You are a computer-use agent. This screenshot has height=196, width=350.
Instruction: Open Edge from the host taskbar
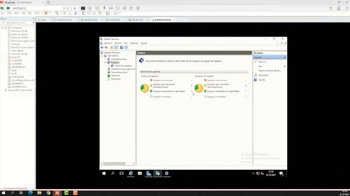[31, 193]
